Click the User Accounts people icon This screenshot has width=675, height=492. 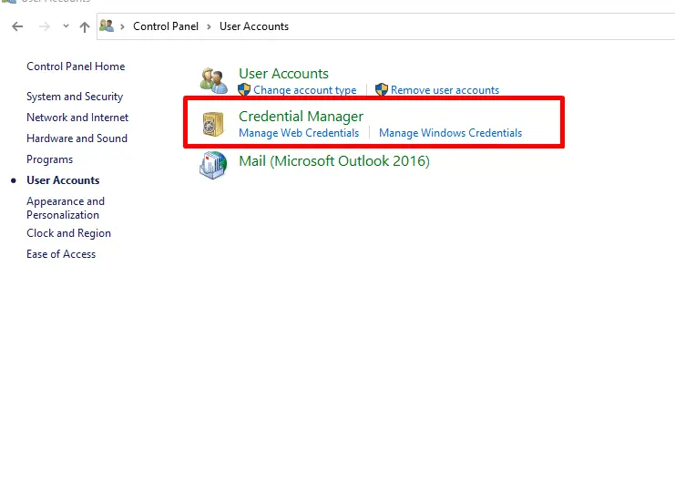pyautogui.click(x=214, y=81)
